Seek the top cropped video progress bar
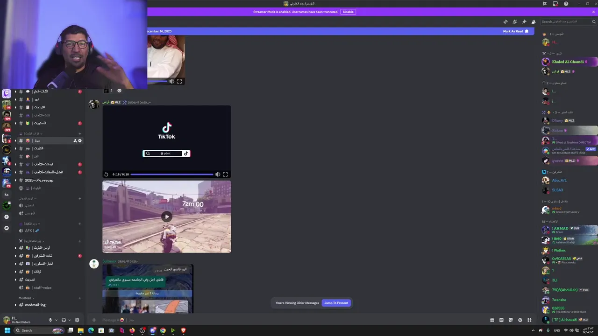598x336 pixels. tap(157, 81)
